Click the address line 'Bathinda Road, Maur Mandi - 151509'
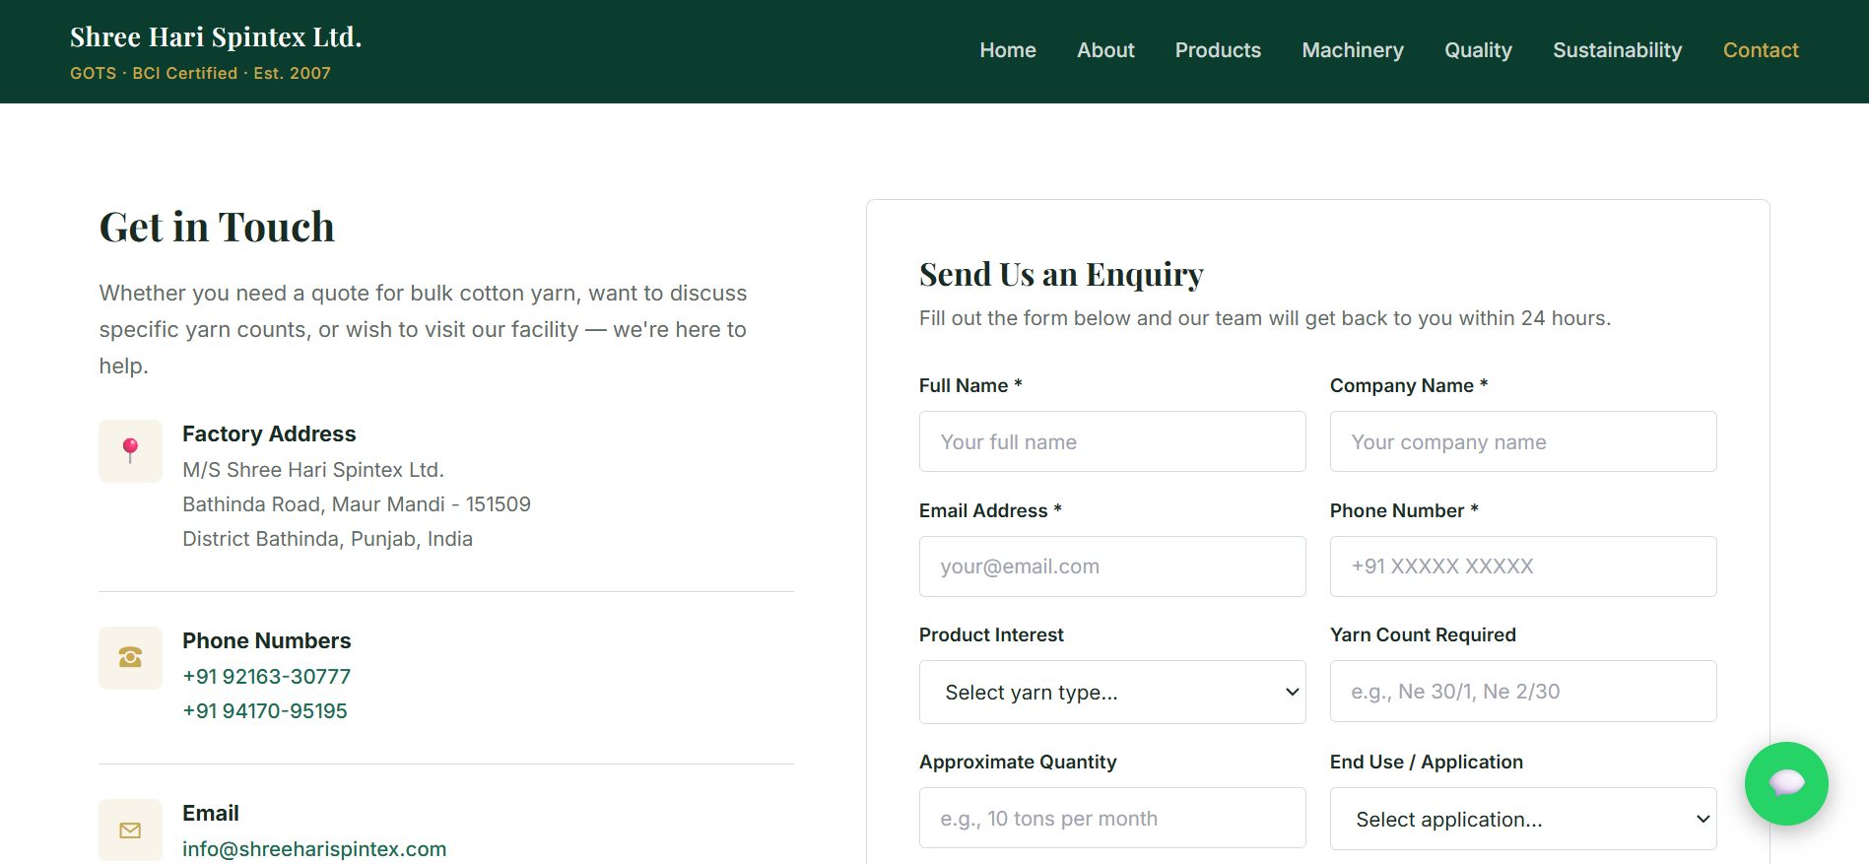 (x=357, y=504)
